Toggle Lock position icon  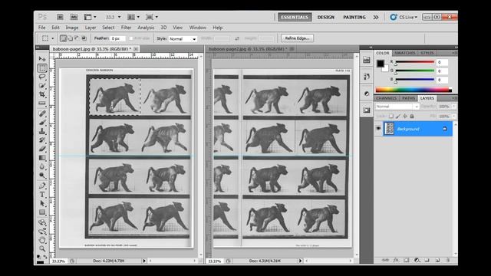click(x=405, y=116)
